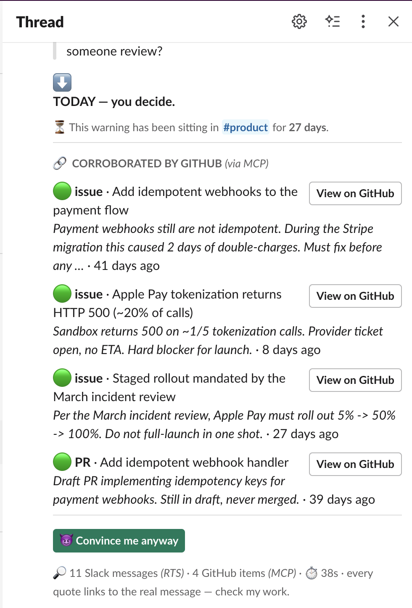Click the magnifying glass Slack messages icon
The width and height of the screenshot is (412, 608).
60,573
